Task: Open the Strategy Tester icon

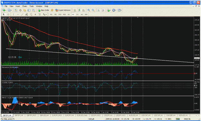Action: [33, 10]
